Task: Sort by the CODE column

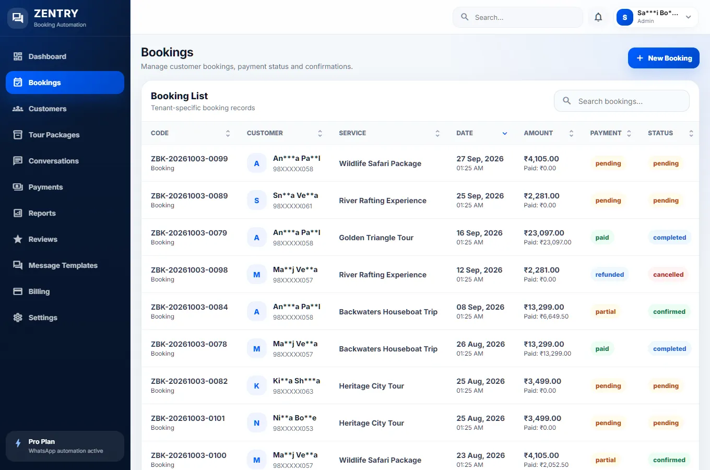Action: click(x=228, y=133)
